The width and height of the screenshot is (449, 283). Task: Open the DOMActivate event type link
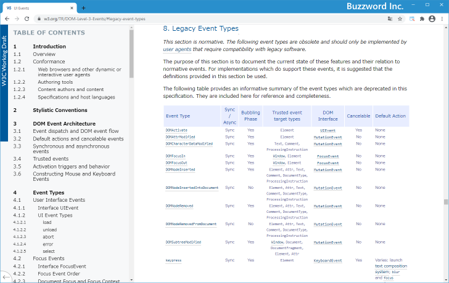click(x=176, y=130)
